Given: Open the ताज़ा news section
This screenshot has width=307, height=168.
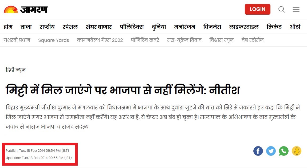Looking at the screenshot, I should (x=26, y=27).
